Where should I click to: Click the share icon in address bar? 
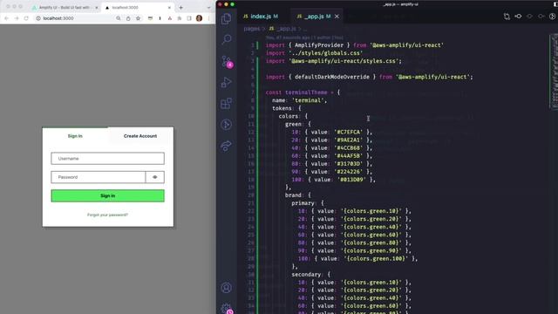point(128,18)
